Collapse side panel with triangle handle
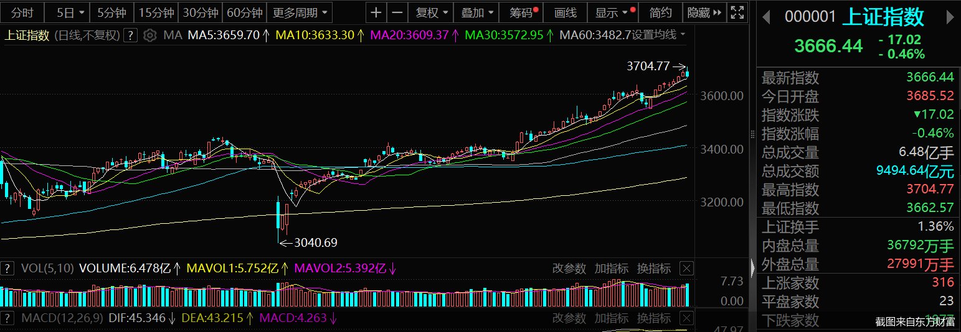 click(752, 268)
